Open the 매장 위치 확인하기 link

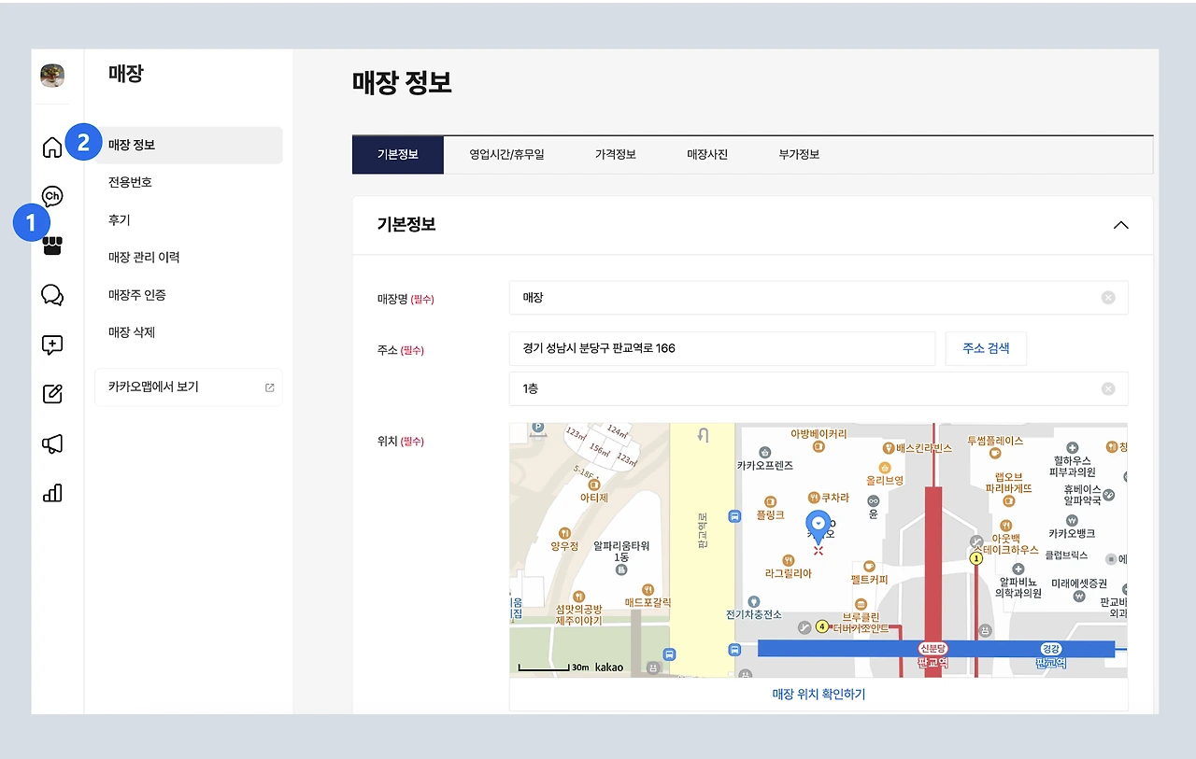[818, 694]
